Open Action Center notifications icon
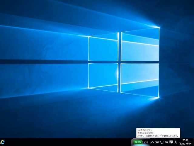 pos(171,142)
